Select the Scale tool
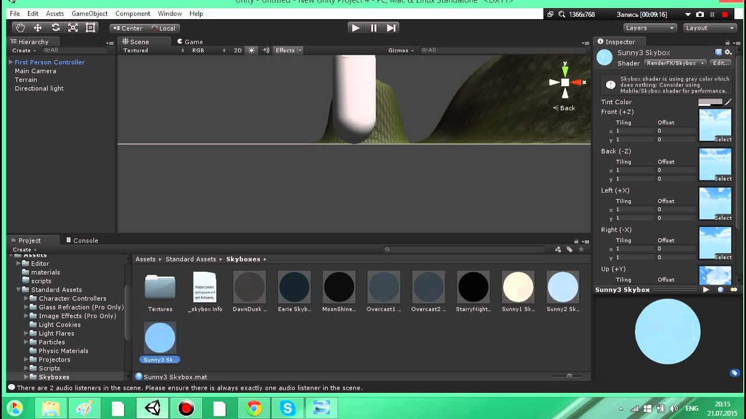Viewport: 746px width, 419px height. (x=73, y=27)
